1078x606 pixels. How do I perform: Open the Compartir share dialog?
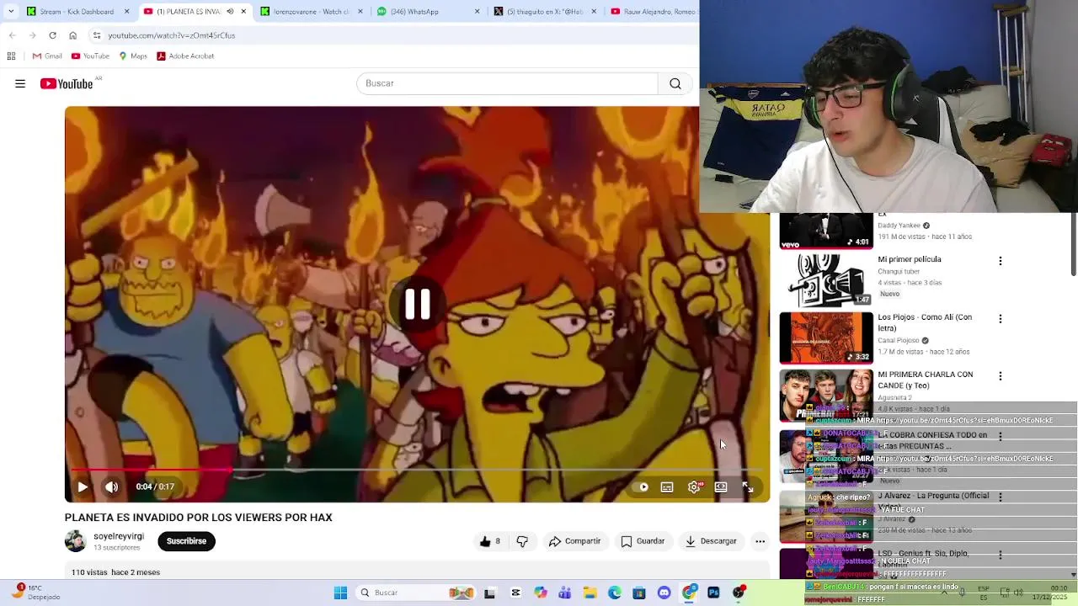[575, 541]
